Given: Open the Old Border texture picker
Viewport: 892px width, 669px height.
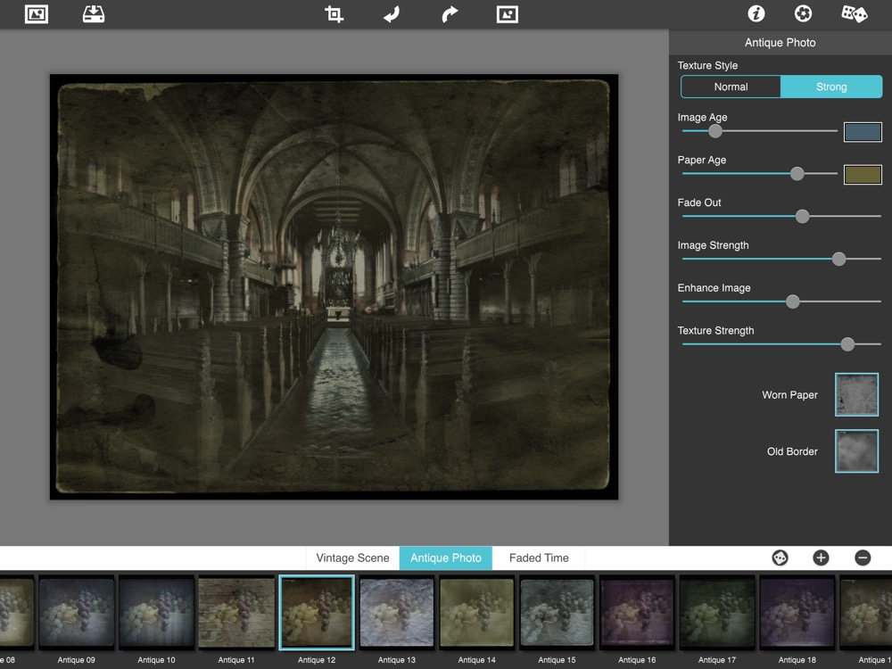Looking at the screenshot, I should pyautogui.click(x=856, y=451).
